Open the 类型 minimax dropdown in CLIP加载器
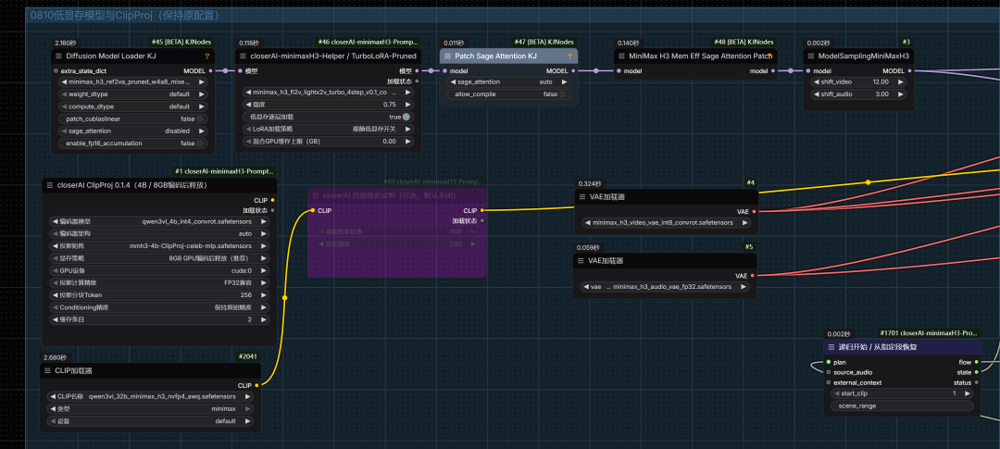Image resolution: width=1000 pixels, height=449 pixels. [151, 408]
